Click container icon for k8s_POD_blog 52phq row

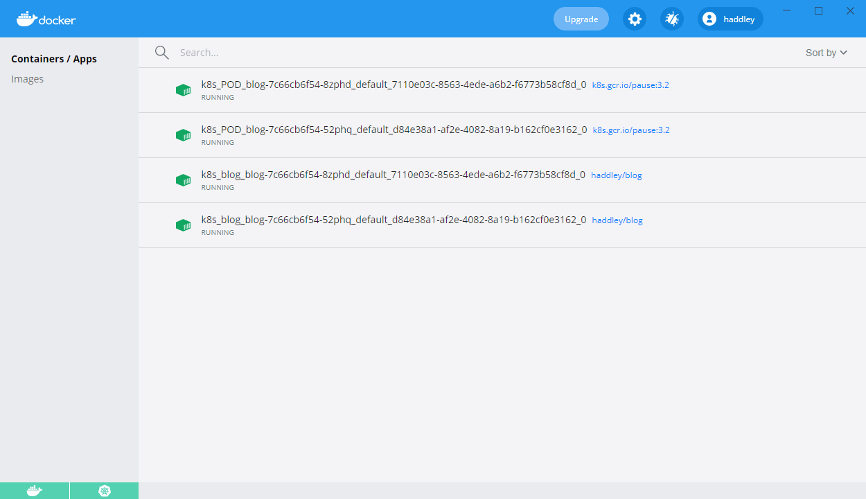point(183,135)
